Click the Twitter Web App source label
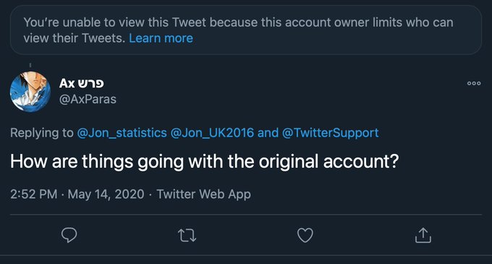This screenshot has height=264, width=492. click(203, 194)
